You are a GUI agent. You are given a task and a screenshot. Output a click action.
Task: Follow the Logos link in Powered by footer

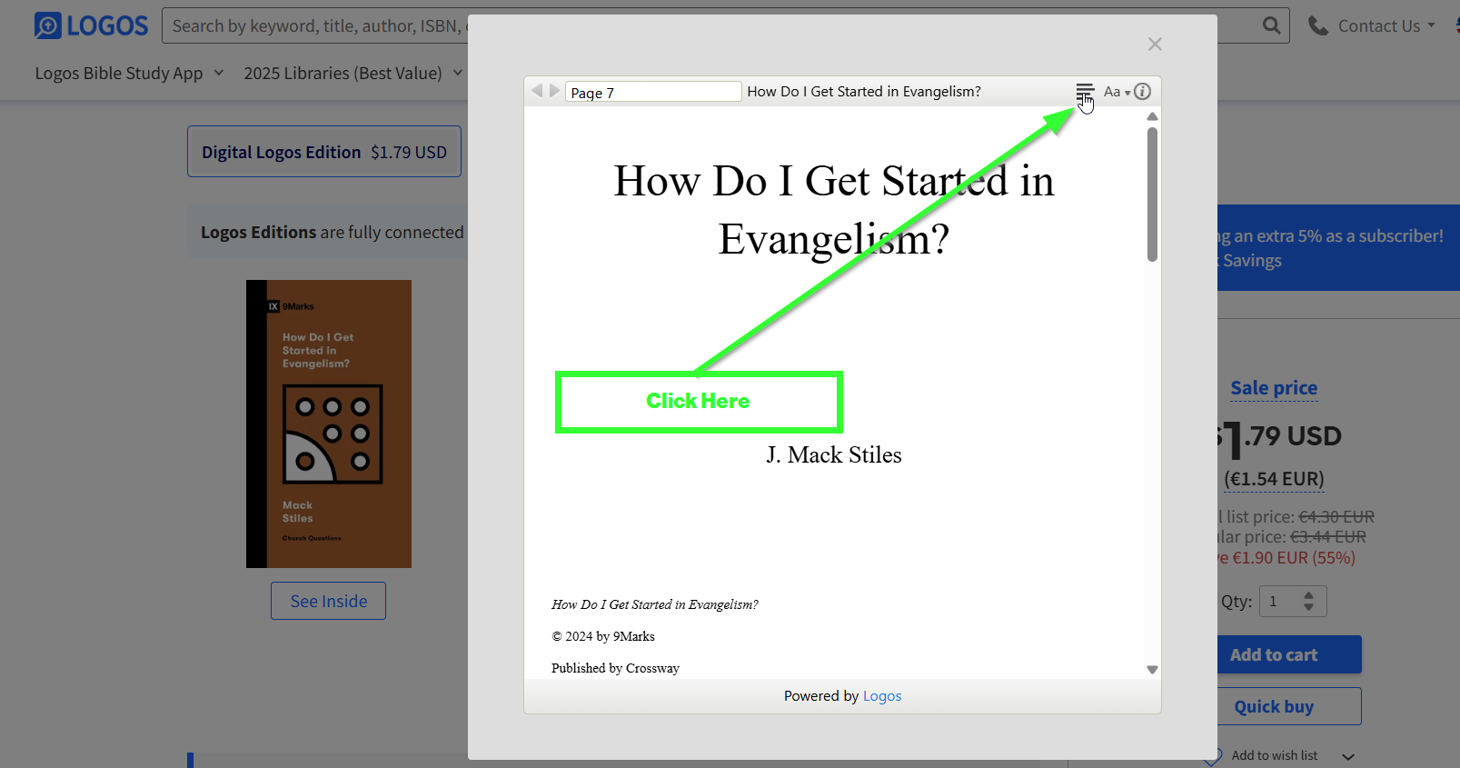click(x=881, y=696)
